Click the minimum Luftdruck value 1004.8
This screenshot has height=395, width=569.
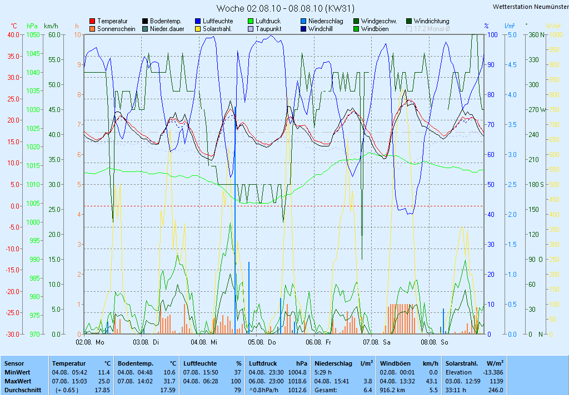(x=298, y=372)
